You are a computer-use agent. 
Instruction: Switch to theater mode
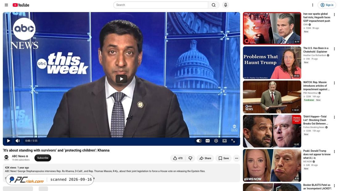tap(225, 141)
